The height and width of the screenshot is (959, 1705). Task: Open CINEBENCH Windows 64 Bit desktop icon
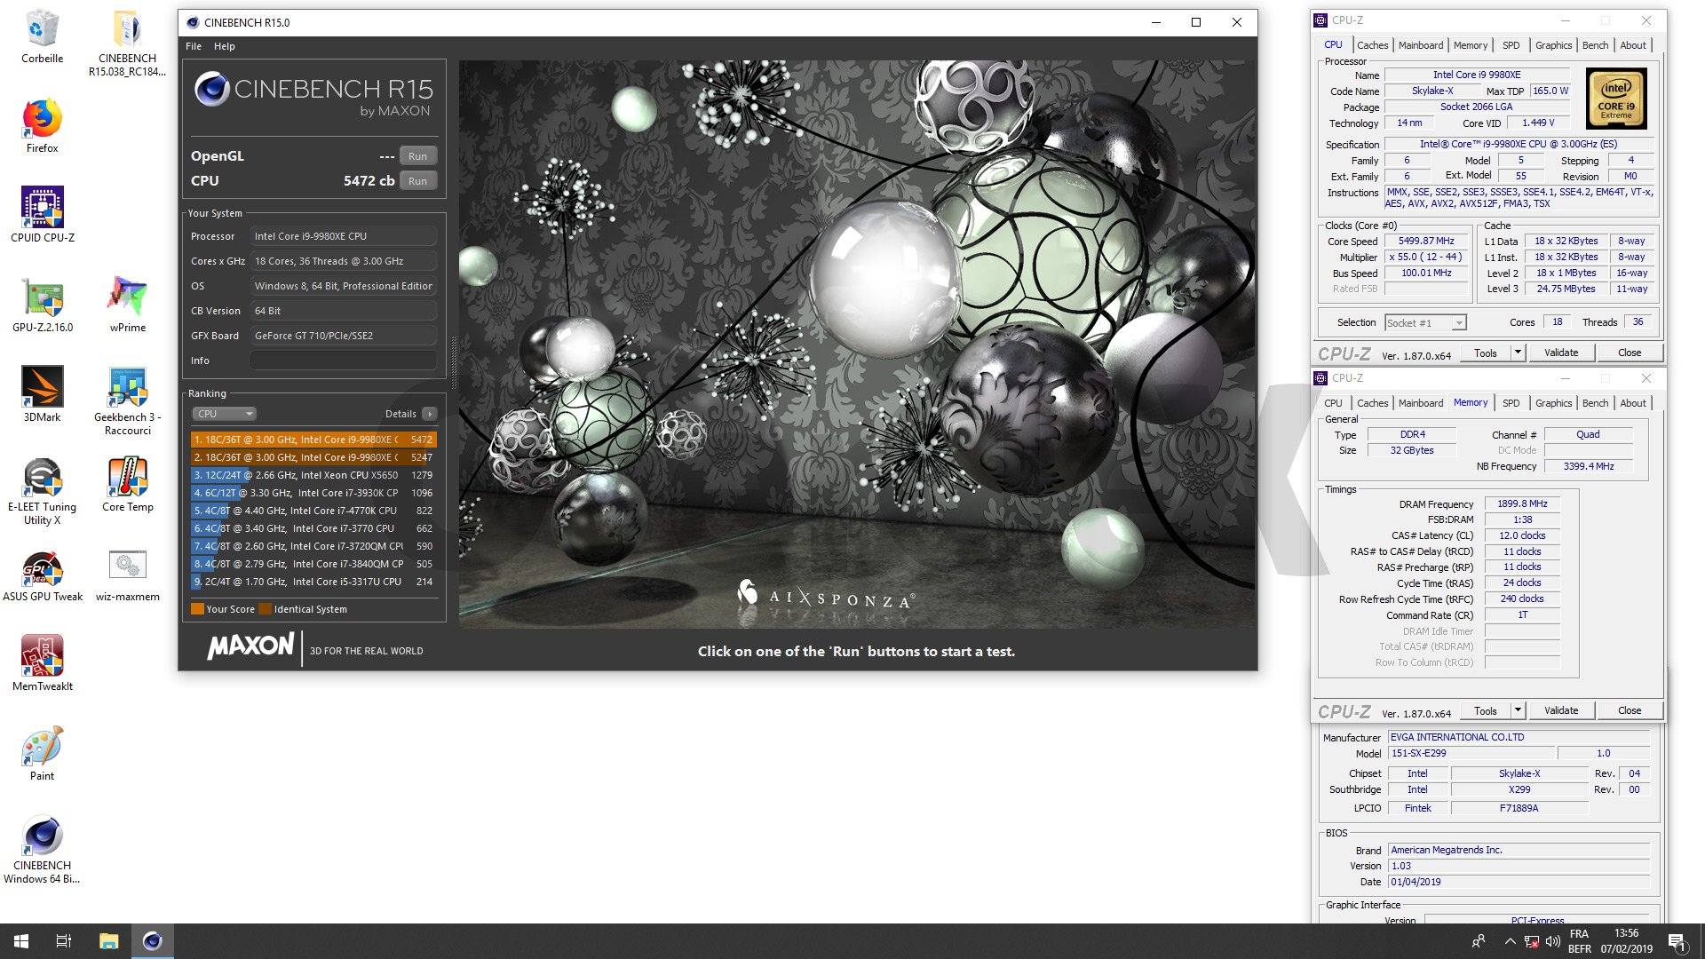42,850
